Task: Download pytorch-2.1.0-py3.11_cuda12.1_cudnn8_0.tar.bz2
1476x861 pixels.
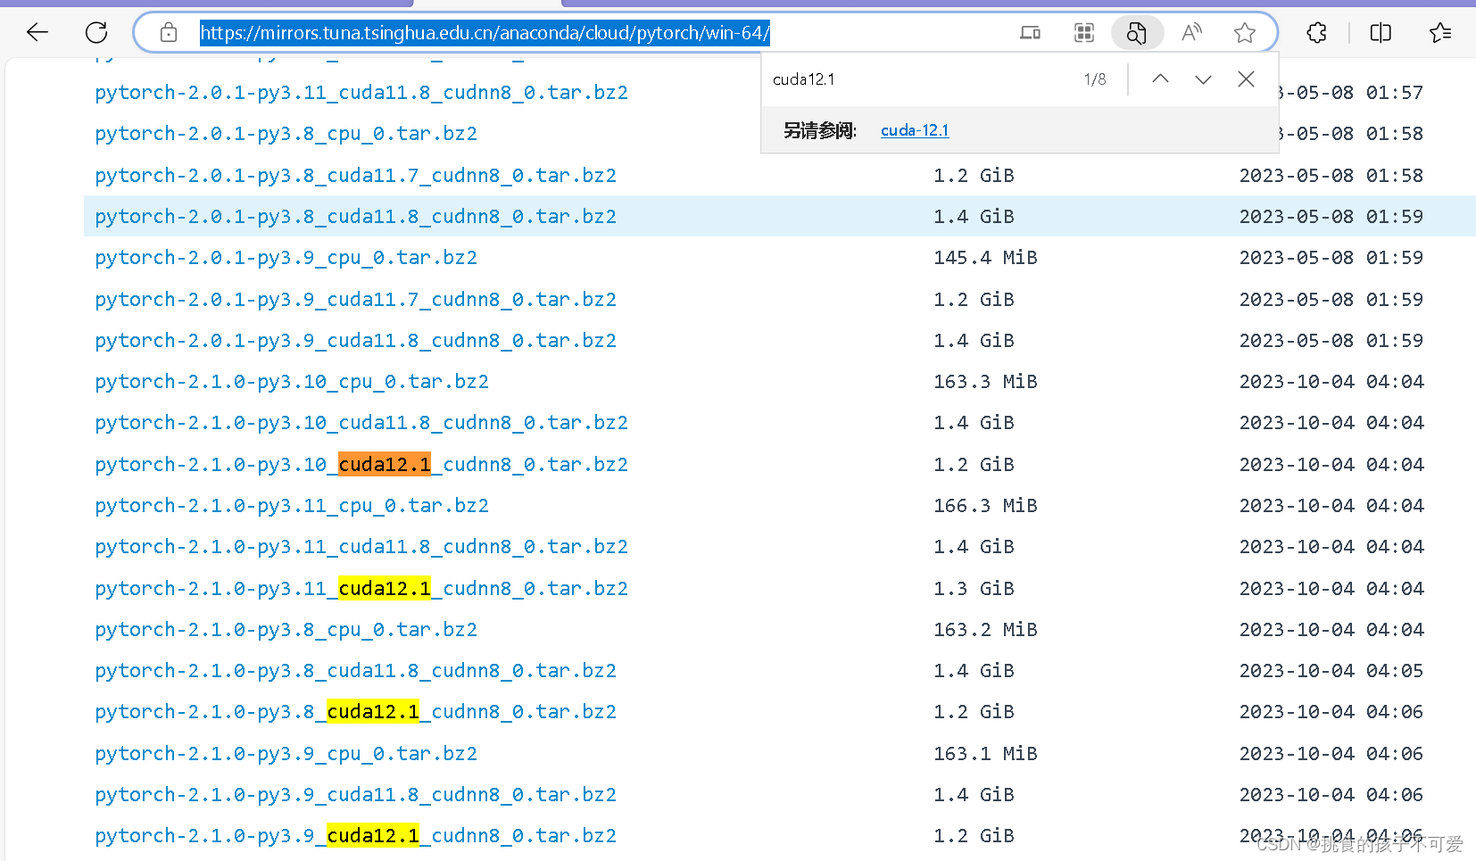Action: coord(361,589)
